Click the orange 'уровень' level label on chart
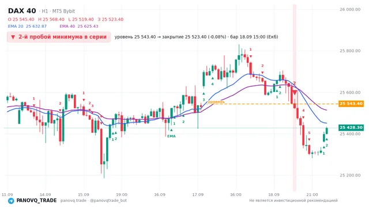Viewport: 369px width, 207px height. 216,102
